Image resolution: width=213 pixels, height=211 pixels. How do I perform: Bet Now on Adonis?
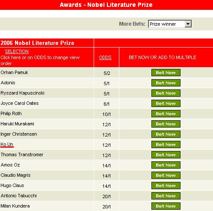(166, 83)
